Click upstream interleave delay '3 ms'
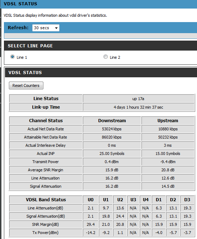Viewport: 197px width, 239px height. tap(167, 145)
